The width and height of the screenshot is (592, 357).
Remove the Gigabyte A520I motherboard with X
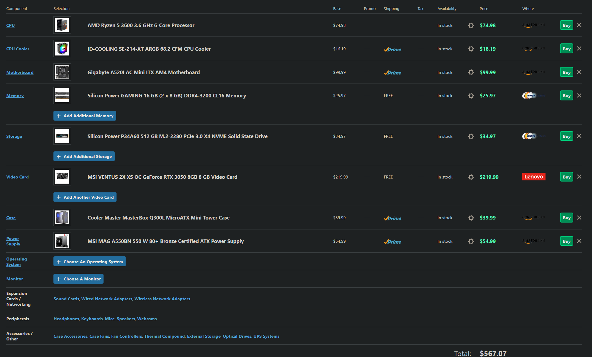point(579,72)
